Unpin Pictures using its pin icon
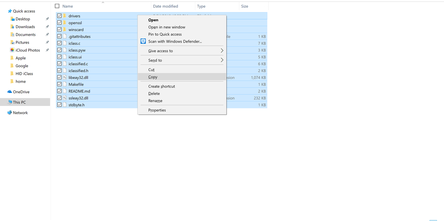This screenshot has width=444, height=221. click(47, 42)
